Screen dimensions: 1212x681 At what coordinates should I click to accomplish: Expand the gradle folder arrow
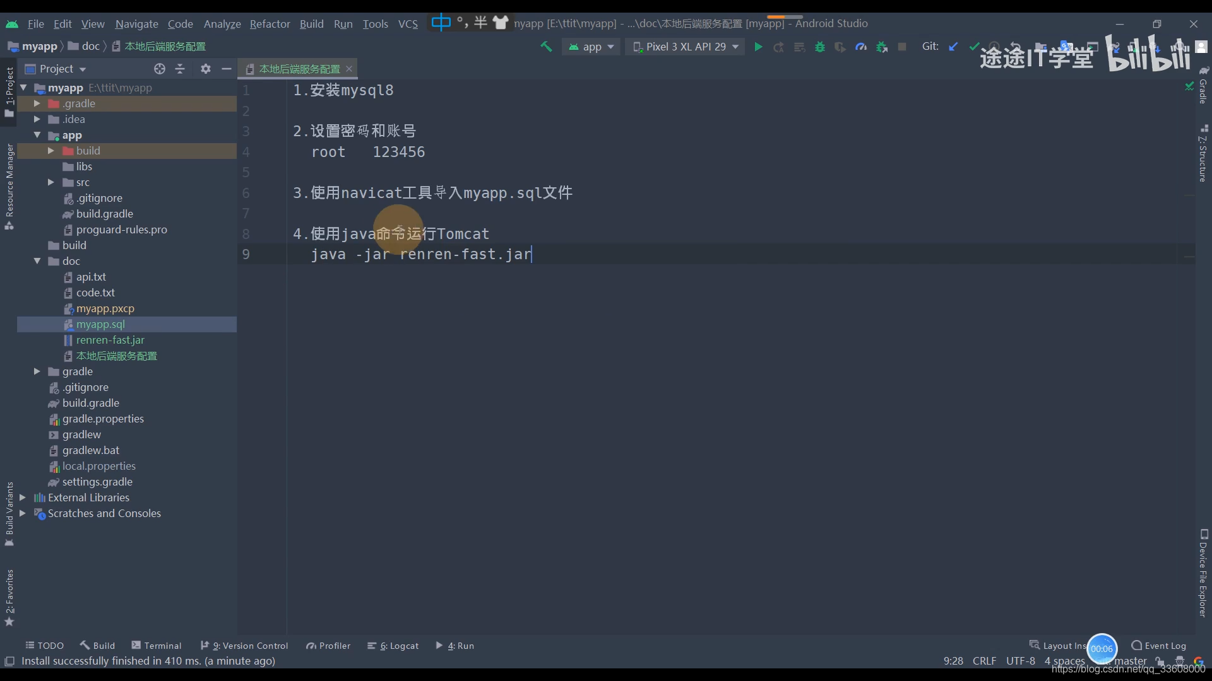pos(37,371)
